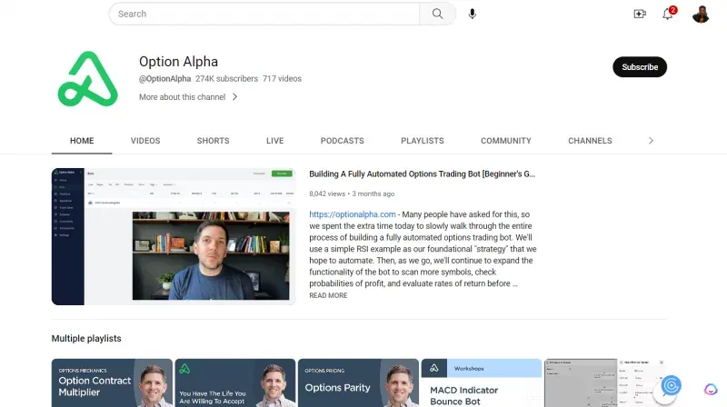Expand More about this channel chevron
The width and height of the screenshot is (727, 407).
(x=235, y=97)
